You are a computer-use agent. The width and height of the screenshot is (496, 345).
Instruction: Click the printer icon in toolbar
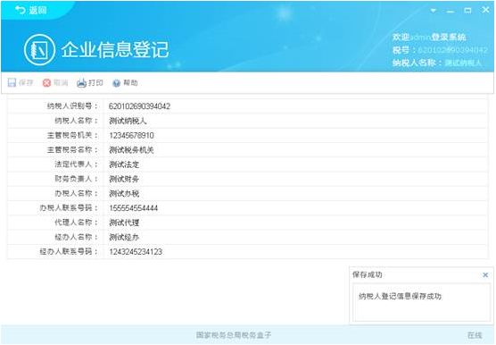click(x=81, y=83)
